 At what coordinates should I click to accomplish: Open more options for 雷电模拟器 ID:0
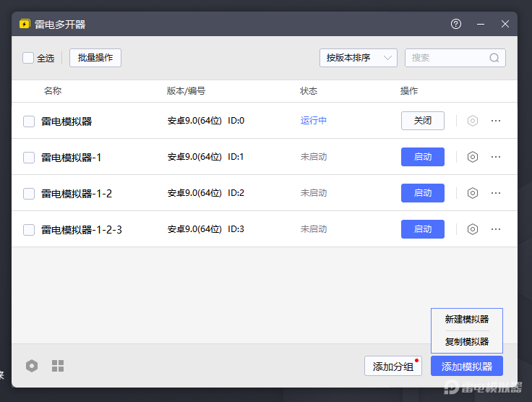[x=496, y=121]
